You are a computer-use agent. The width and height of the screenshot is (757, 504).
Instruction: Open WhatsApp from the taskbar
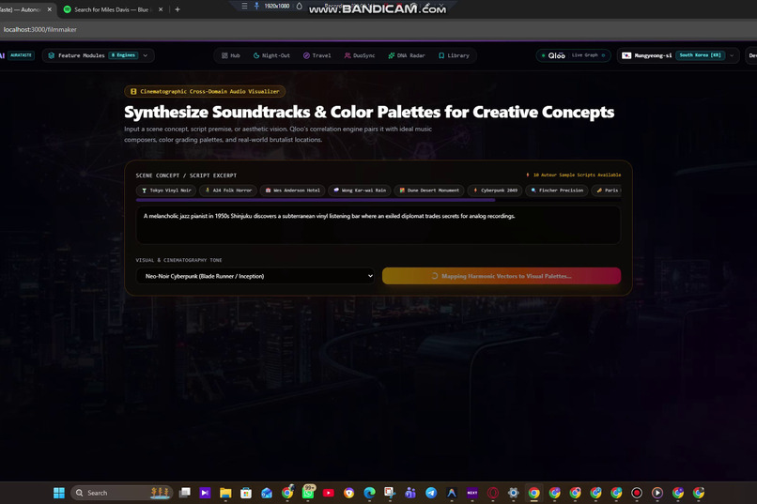point(308,492)
